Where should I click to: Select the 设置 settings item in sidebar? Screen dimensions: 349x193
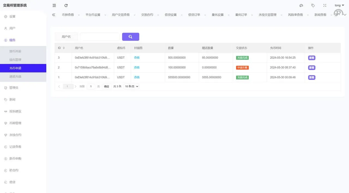[12, 16]
